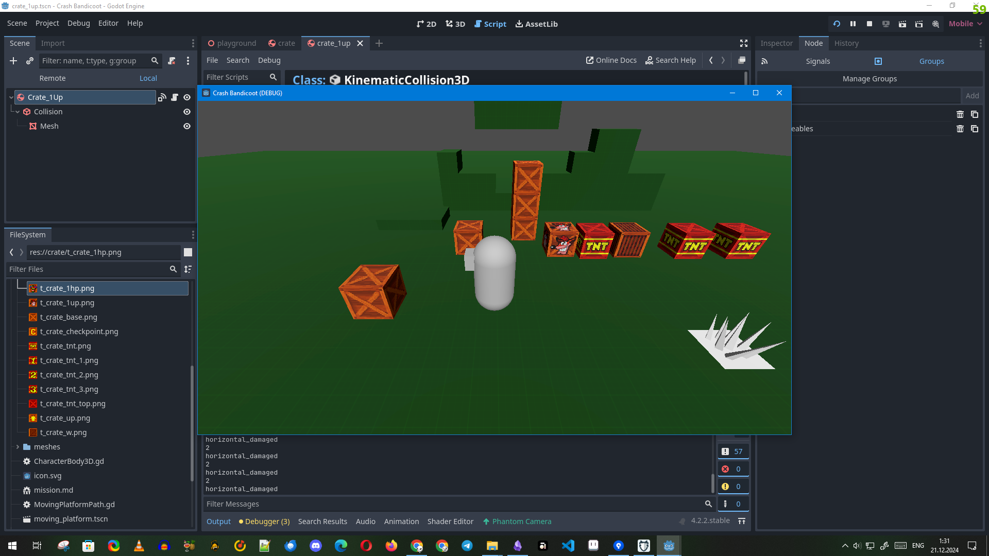Sort files in FileSystem dock

point(188,269)
